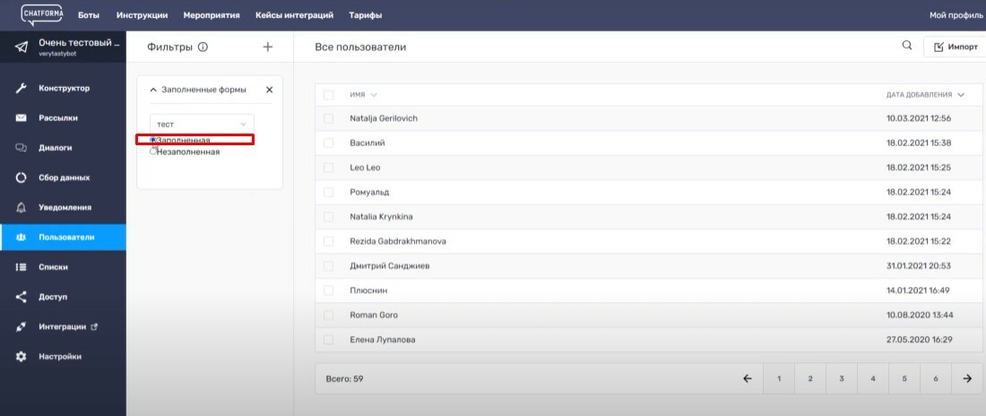This screenshot has width=986, height=416.
Task: Go to page 3 of users
Action: point(842,378)
